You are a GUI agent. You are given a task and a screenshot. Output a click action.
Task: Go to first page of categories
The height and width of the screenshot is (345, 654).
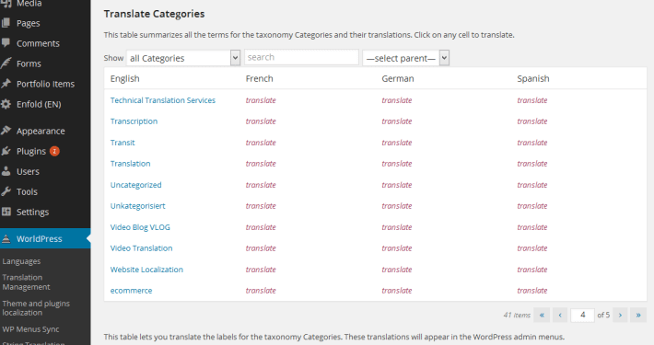[542, 315]
